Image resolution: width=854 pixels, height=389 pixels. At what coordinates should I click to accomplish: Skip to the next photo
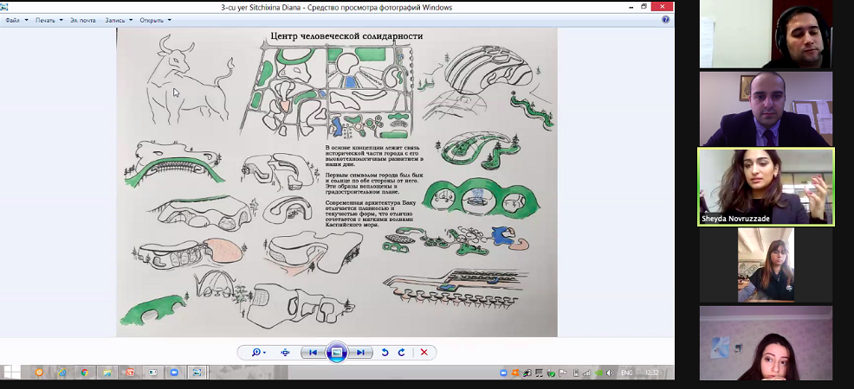click(361, 353)
